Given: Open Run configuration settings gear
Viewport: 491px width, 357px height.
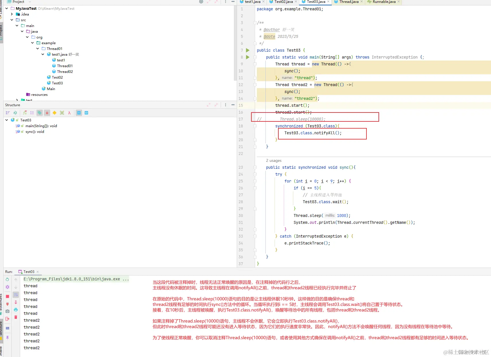Looking at the screenshot, I should (7, 287).
